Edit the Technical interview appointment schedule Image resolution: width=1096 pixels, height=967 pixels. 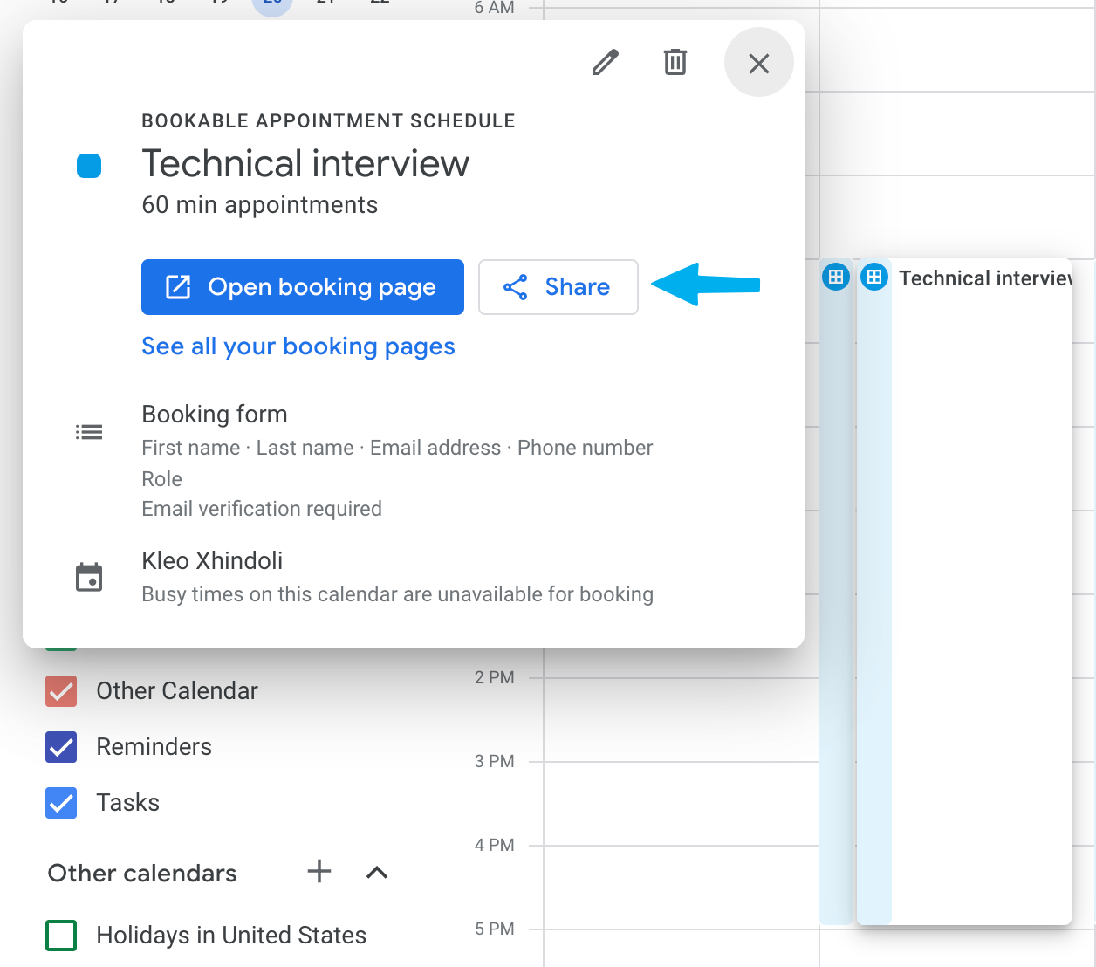[605, 62]
